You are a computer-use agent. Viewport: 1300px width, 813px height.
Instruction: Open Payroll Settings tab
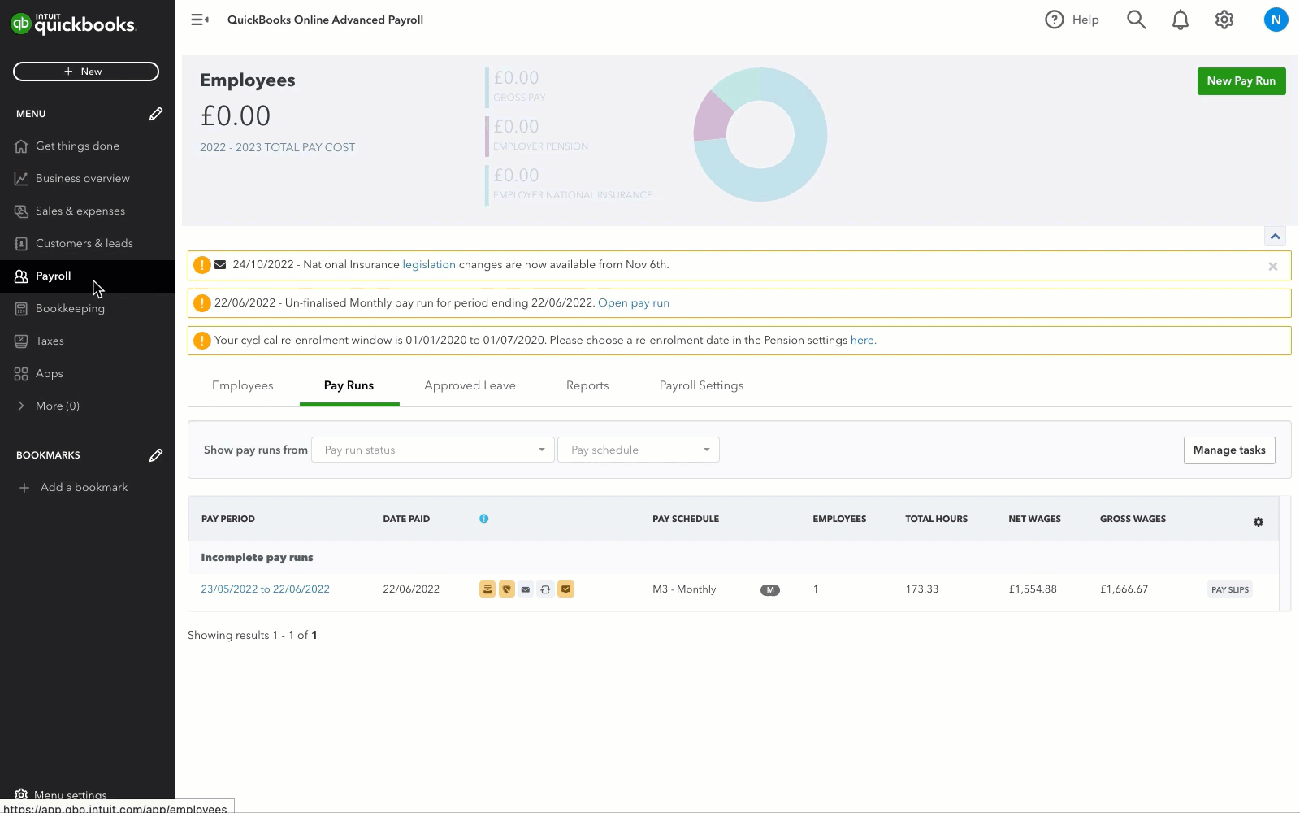click(x=701, y=386)
